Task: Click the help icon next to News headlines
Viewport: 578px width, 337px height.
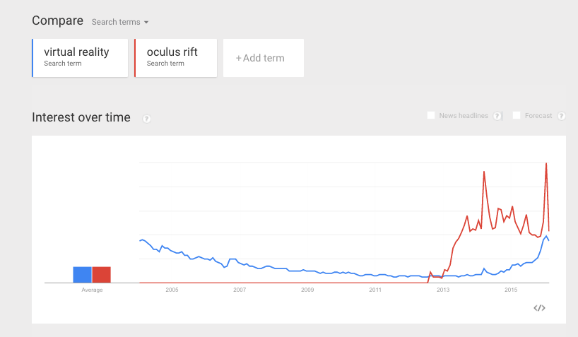Action: [497, 116]
